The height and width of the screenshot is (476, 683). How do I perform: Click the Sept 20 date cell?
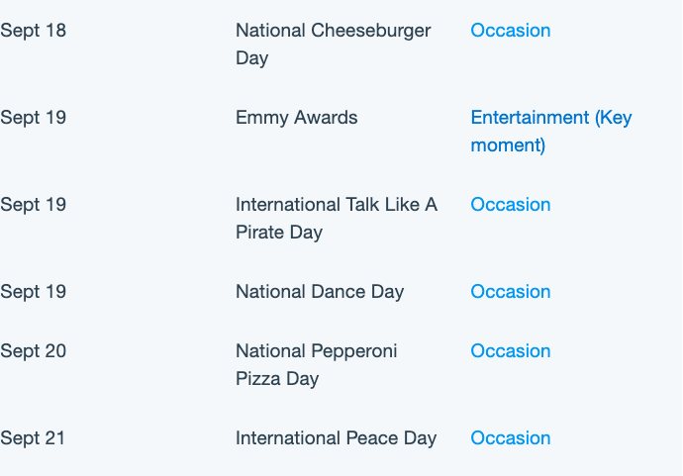33,351
